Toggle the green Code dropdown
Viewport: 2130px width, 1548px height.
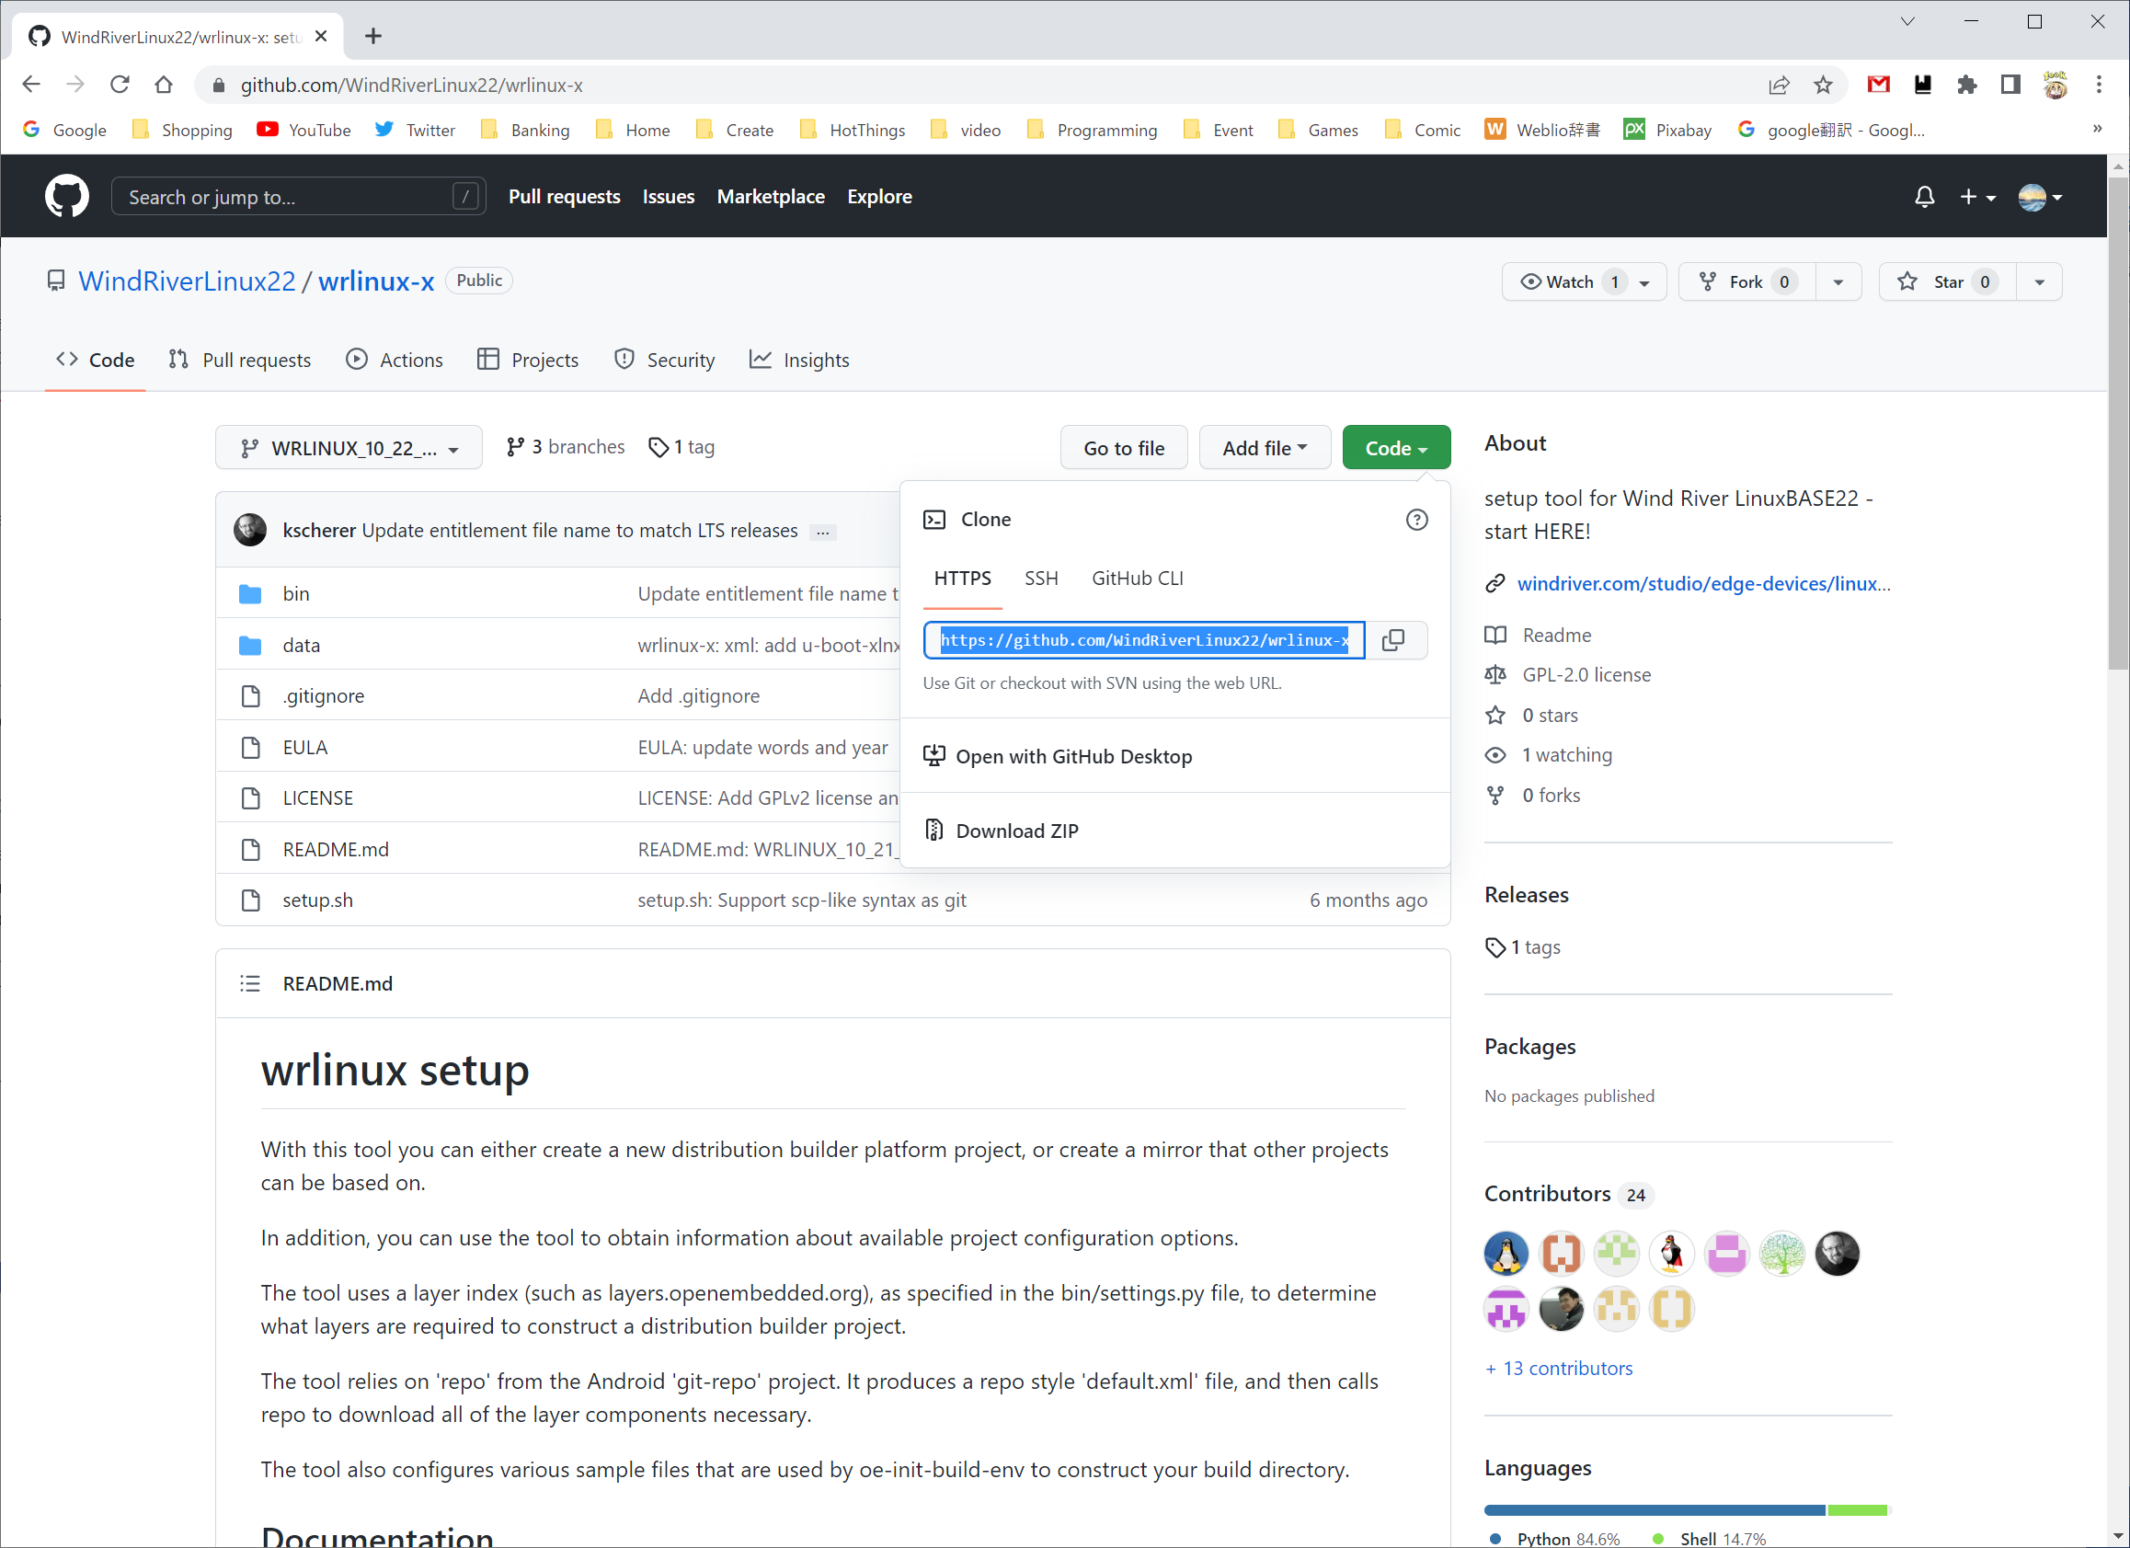tap(1395, 448)
